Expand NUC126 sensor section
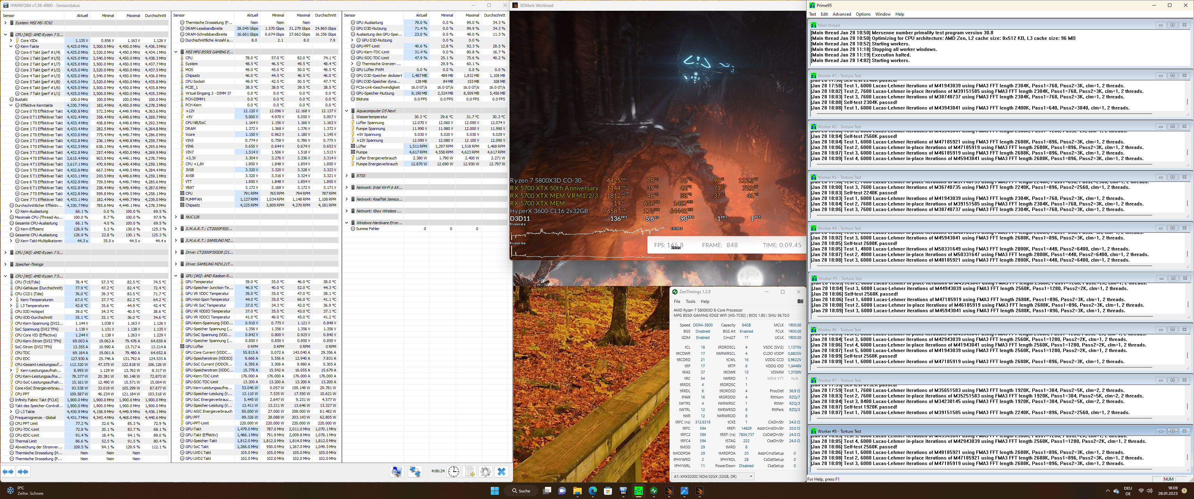Image resolution: width=1194 pixels, height=499 pixels. pos(176,217)
